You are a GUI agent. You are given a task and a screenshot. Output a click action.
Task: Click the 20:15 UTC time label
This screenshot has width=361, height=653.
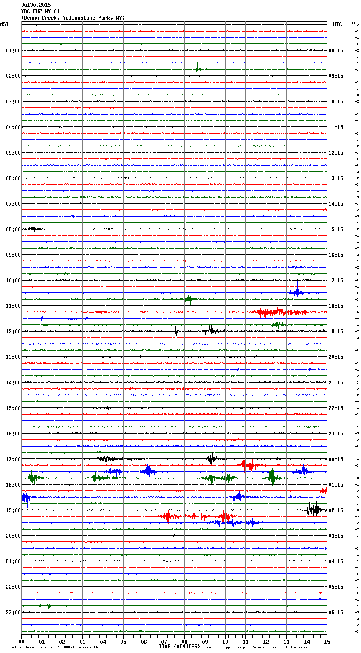[x=336, y=357]
